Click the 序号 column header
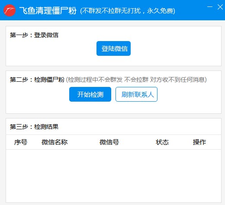Image resolution: width=225 pixels, height=205 pixels. 21,142
